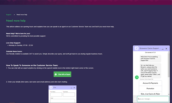Choose the Promotion chat option

pos(150,89)
